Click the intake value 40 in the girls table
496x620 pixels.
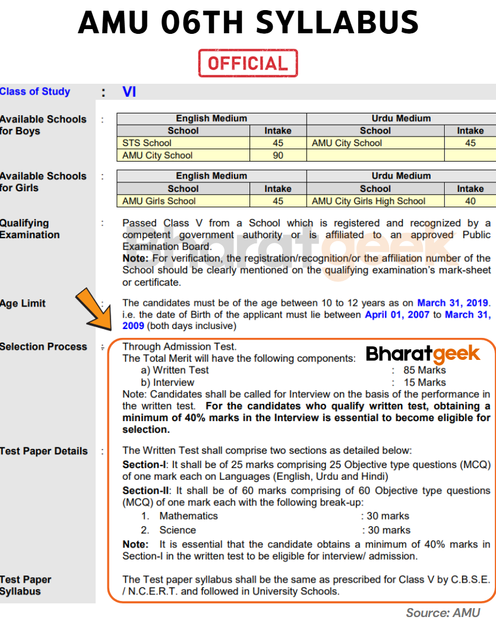[470, 201]
